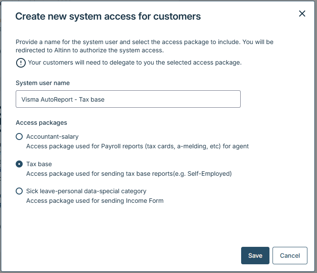Click the Sick leave-personal data label text
This screenshot has width=317, height=273.
[x=86, y=191]
